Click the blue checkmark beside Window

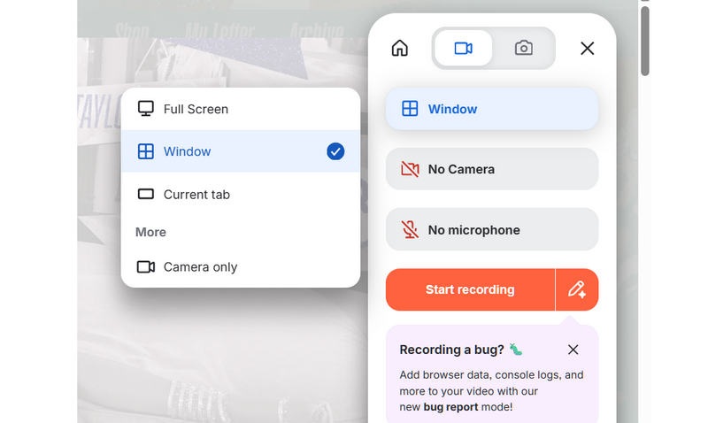[335, 151]
